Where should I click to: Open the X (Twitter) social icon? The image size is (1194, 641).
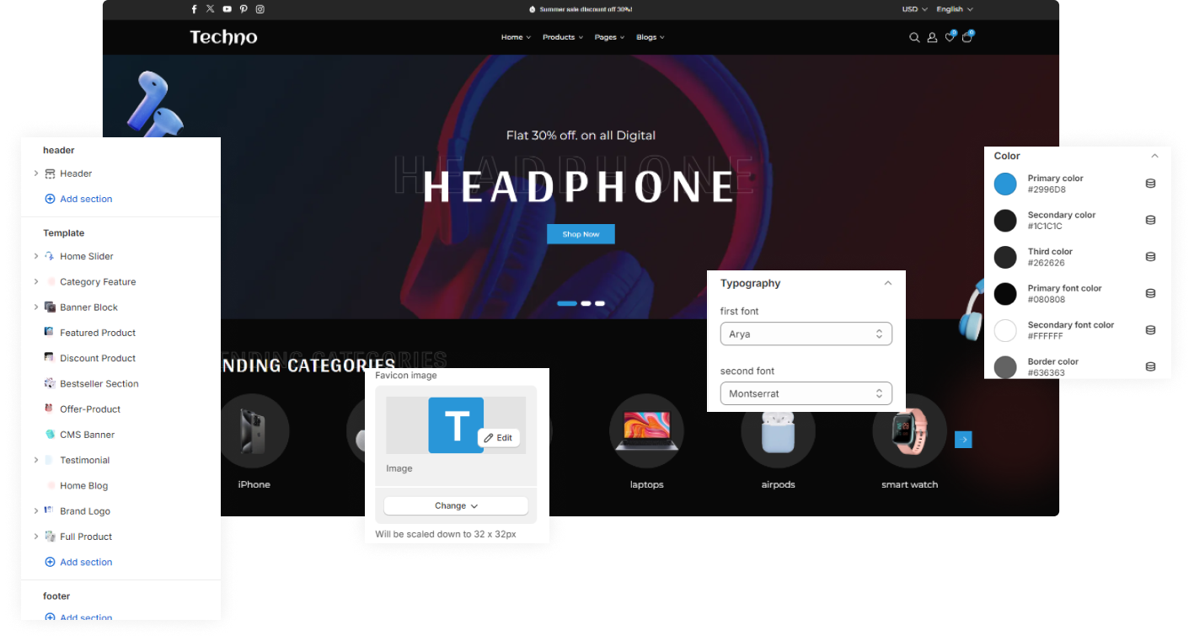(x=211, y=9)
